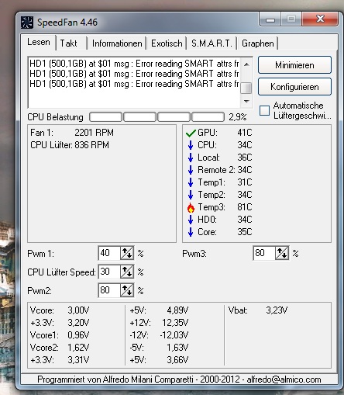Image resolution: width=344 pixels, height=395 pixels.
Task: Click the log scrollbar thumb
Action: click(246, 88)
